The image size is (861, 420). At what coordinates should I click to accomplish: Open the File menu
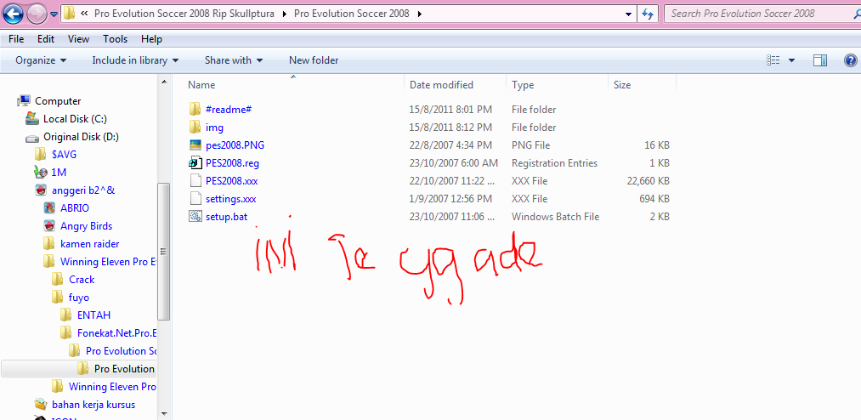16,39
